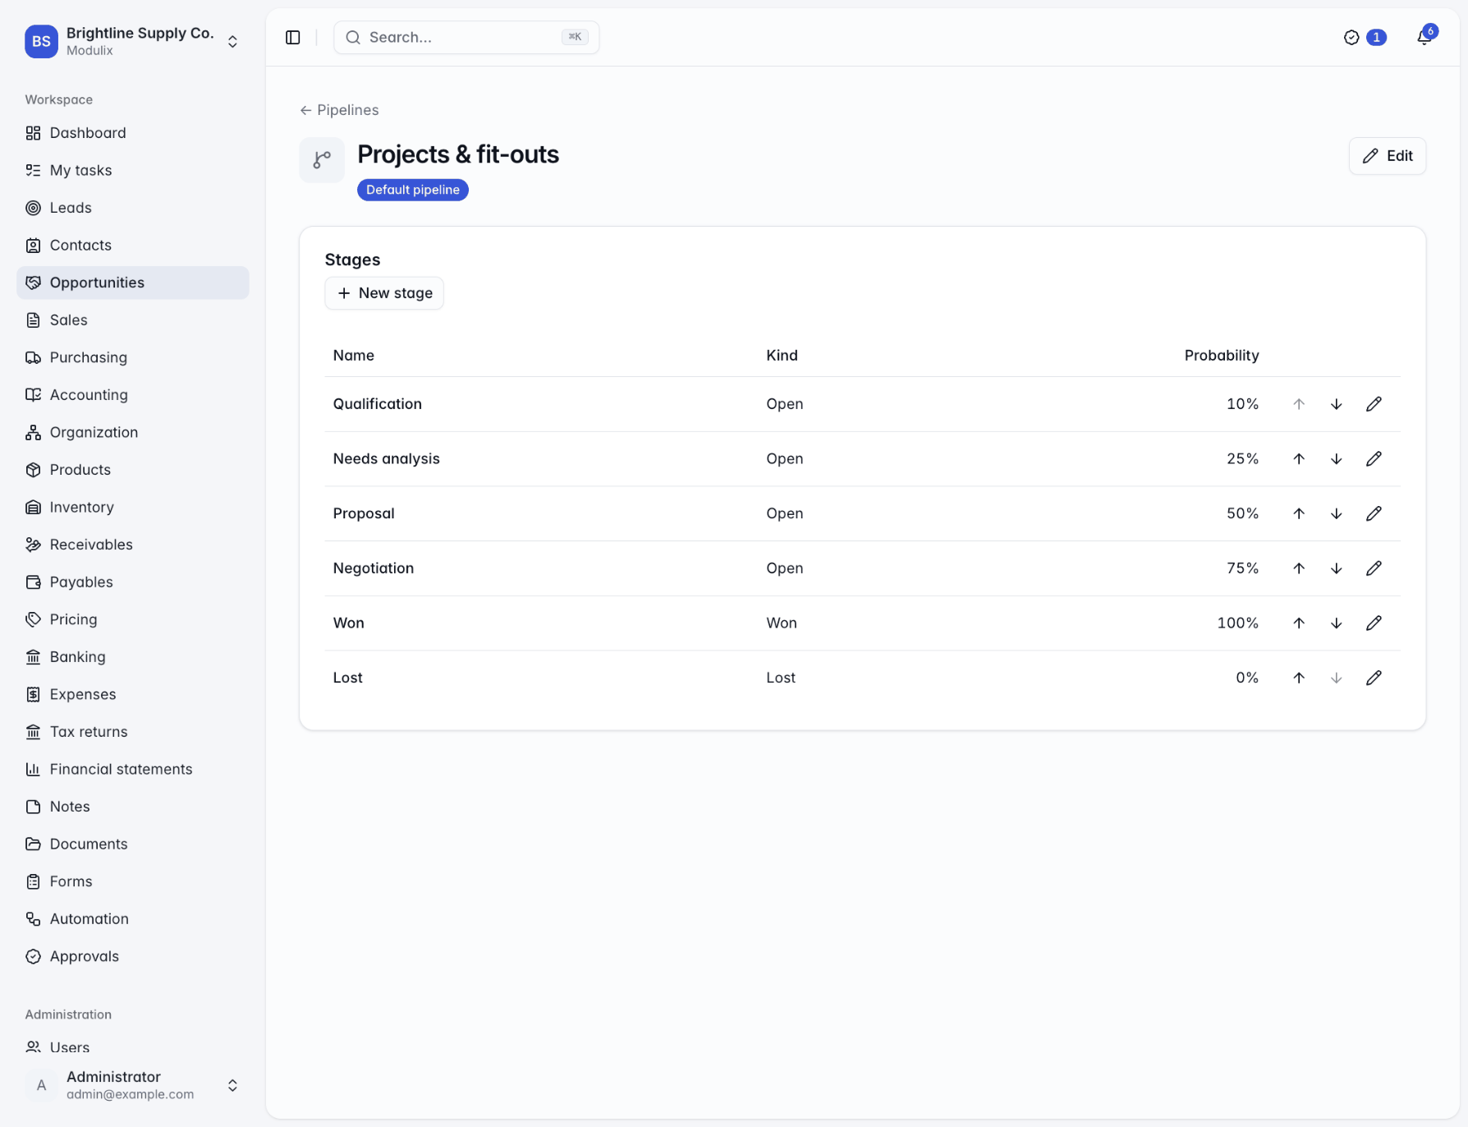This screenshot has height=1127, width=1468.
Task: Click the Edit pipeline button
Action: [x=1388, y=156]
